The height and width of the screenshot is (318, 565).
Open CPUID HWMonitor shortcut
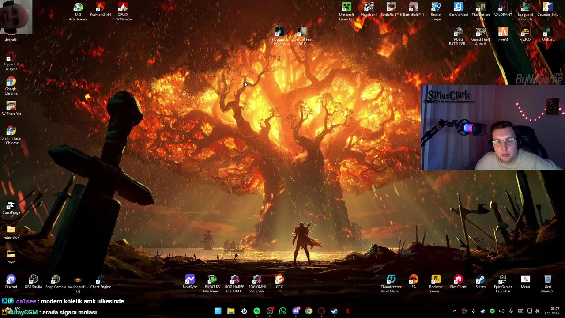tap(123, 12)
